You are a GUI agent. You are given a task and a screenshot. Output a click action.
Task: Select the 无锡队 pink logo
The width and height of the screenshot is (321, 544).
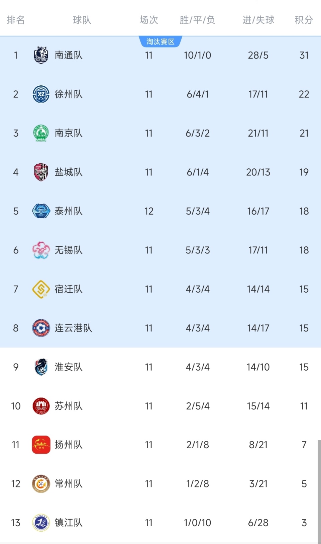41,250
